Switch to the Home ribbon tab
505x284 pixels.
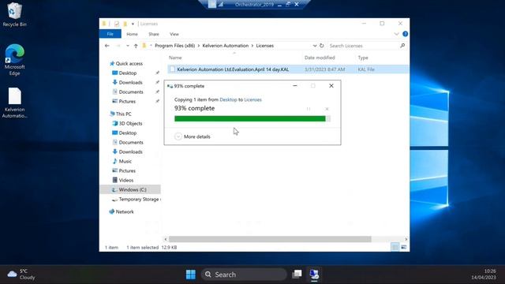[x=132, y=34]
